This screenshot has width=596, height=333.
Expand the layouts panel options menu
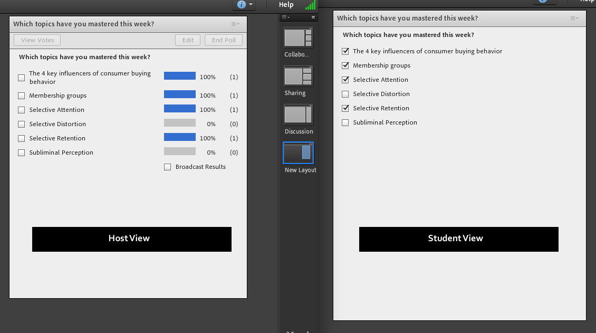pos(285,17)
